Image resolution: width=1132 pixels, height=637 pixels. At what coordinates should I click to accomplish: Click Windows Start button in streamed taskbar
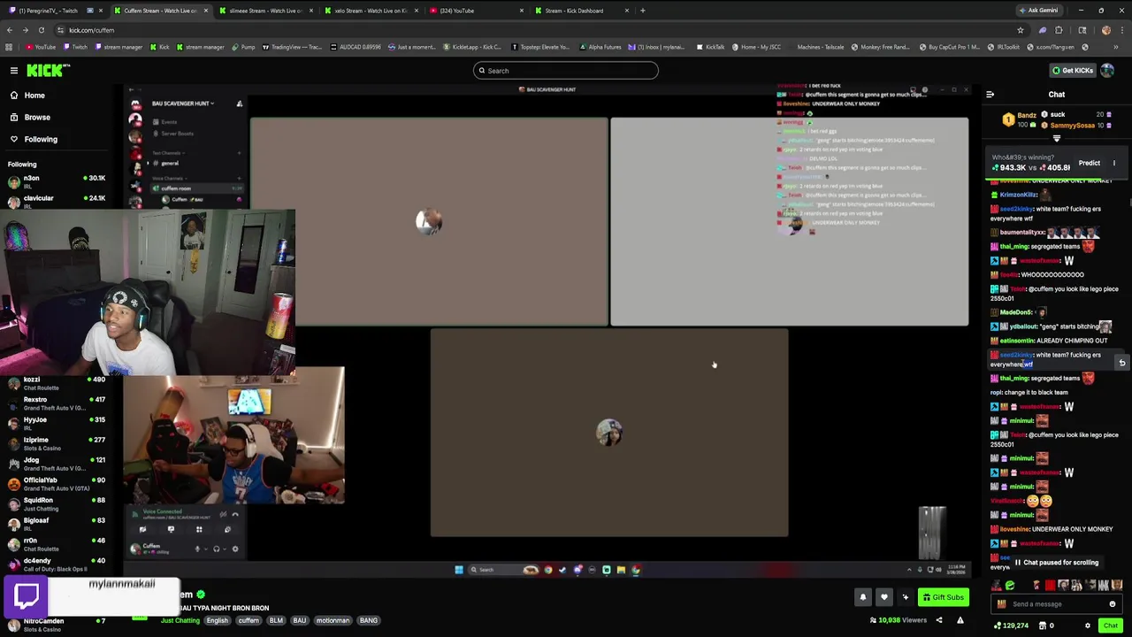coord(458,570)
